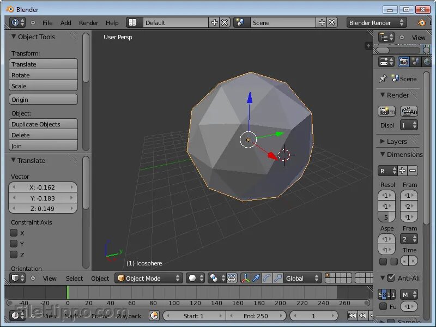Open the Properties editor type selector

point(386,62)
